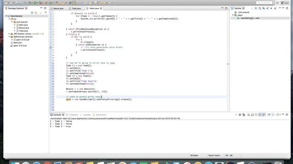This screenshot has height=164, width=293.
Task: Minimize the Package Explorer panel
Action: click(41, 8)
